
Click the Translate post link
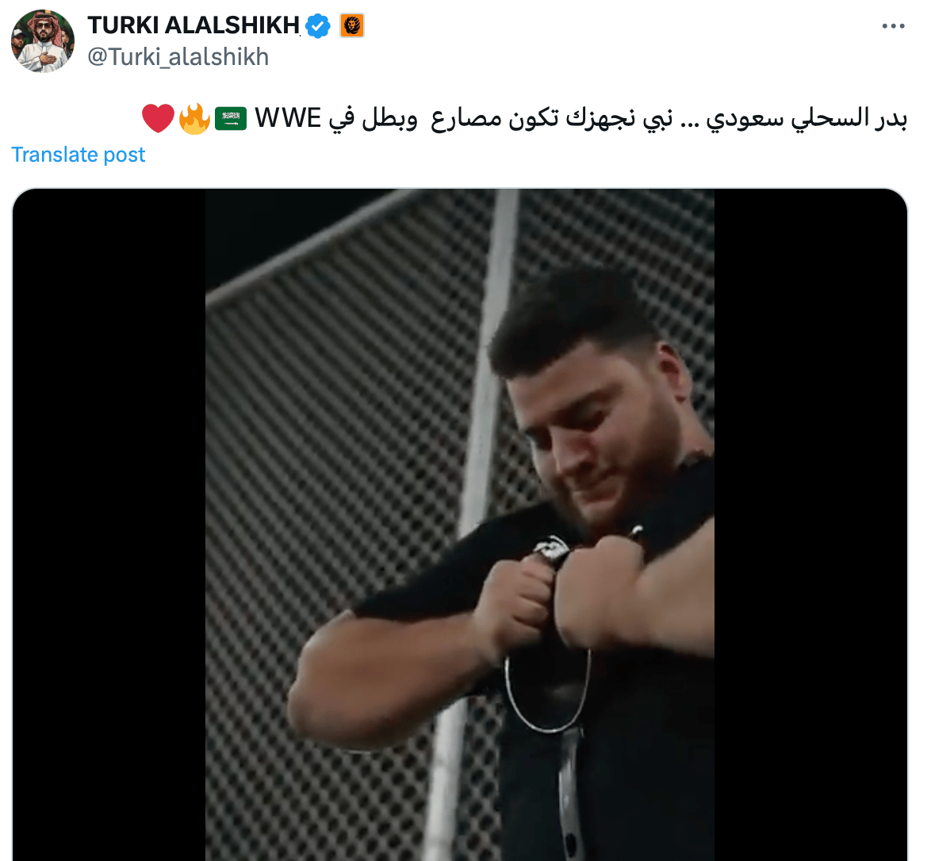pyautogui.click(x=78, y=155)
